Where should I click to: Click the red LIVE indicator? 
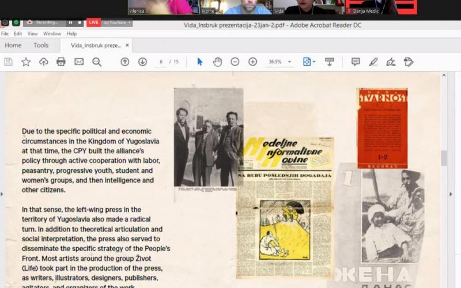[x=93, y=22]
